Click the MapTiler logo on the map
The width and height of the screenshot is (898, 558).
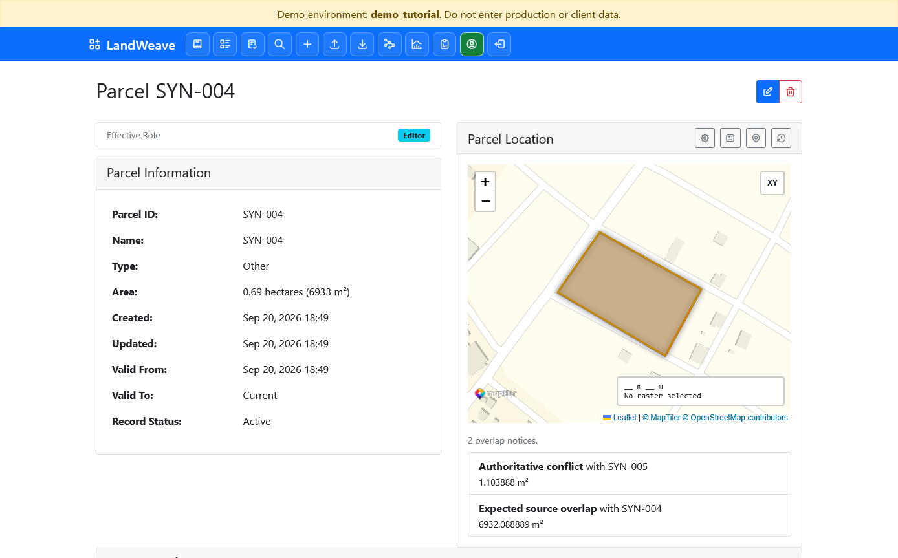pyautogui.click(x=496, y=393)
